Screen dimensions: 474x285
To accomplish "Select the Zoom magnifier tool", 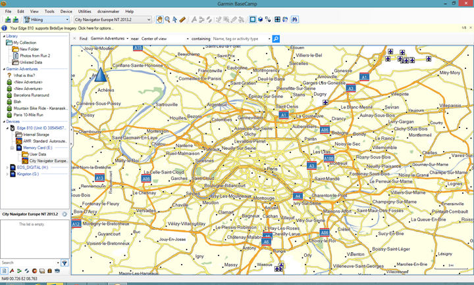I will [167, 20].
